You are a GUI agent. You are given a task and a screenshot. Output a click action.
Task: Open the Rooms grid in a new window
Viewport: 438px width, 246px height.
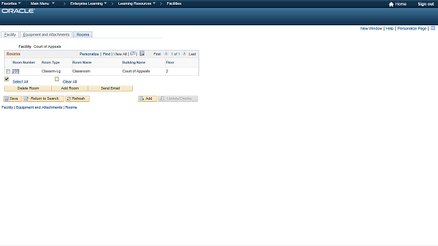coord(133,53)
